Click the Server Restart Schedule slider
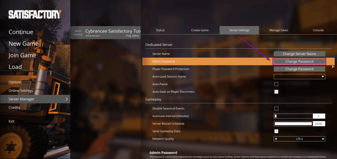Viewport: 337px width, 159px height. [x=293, y=124]
